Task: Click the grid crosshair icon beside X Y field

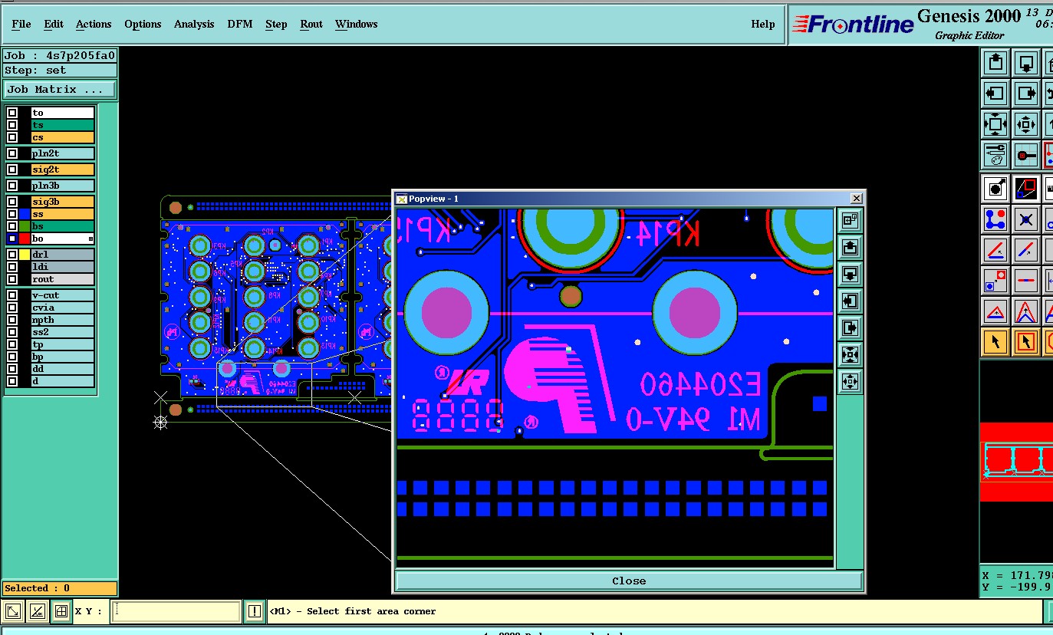Action: (61, 611)
